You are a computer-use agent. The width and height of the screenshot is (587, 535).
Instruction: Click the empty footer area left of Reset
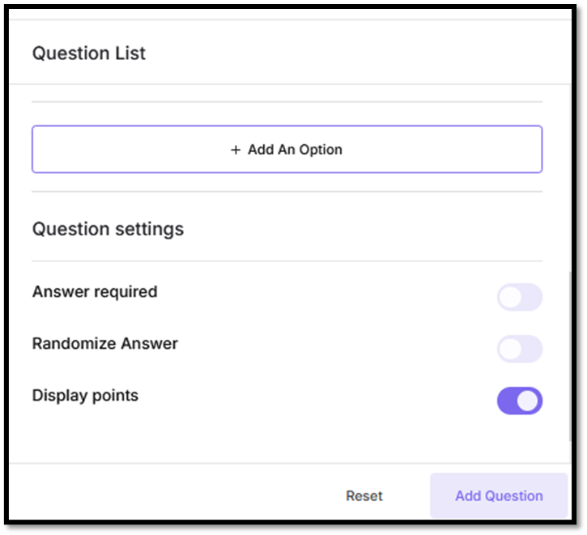point(162,496)
